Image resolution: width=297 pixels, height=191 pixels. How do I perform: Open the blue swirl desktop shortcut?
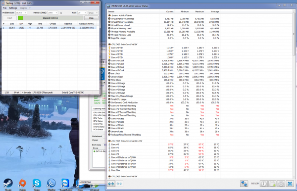[x=51, y=183]
